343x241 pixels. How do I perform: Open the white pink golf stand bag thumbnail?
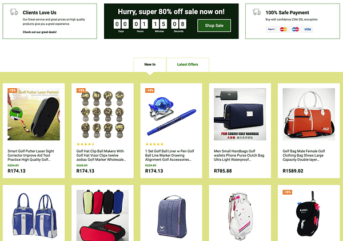pos(240,215)
